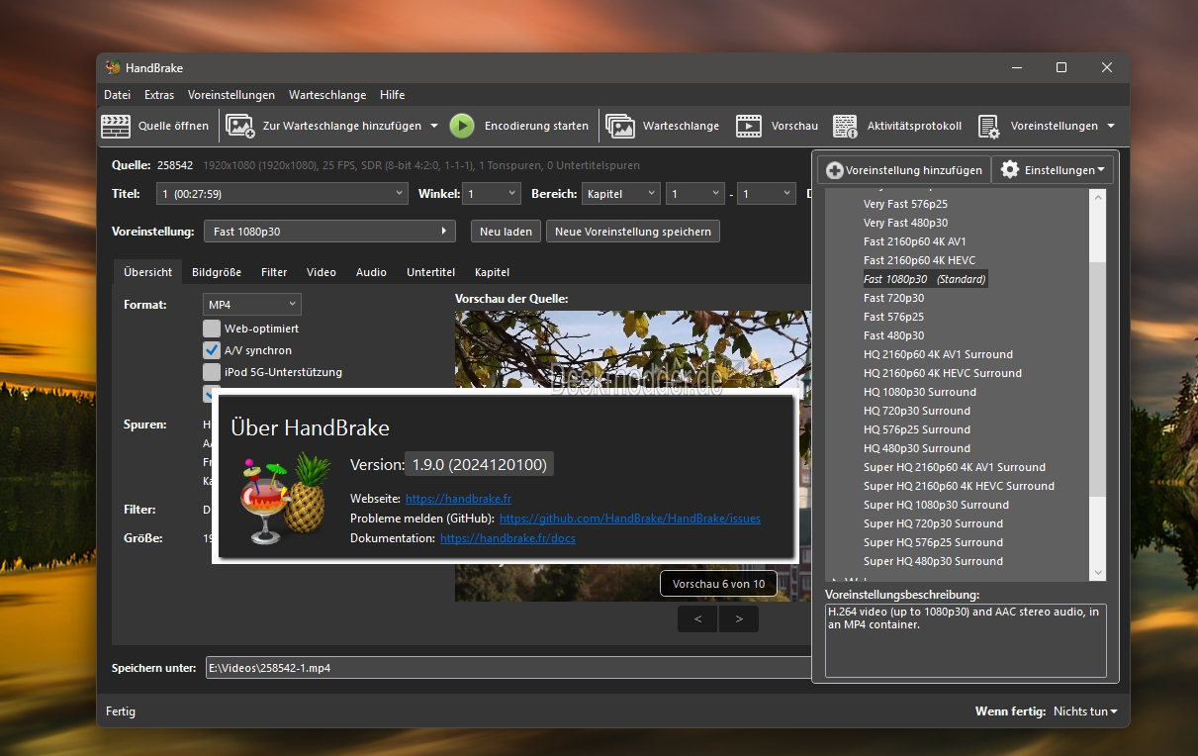Switch to the Untertitel tab

pos(431,272)
